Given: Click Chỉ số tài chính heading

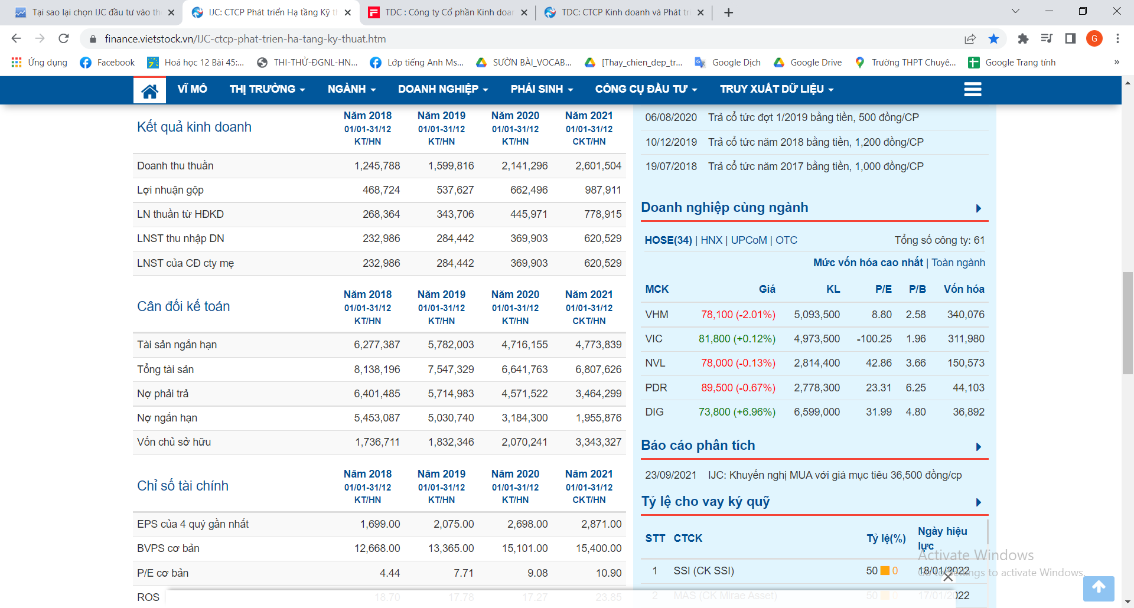Looking at the screenshot, I should click(x=183, y=486).
